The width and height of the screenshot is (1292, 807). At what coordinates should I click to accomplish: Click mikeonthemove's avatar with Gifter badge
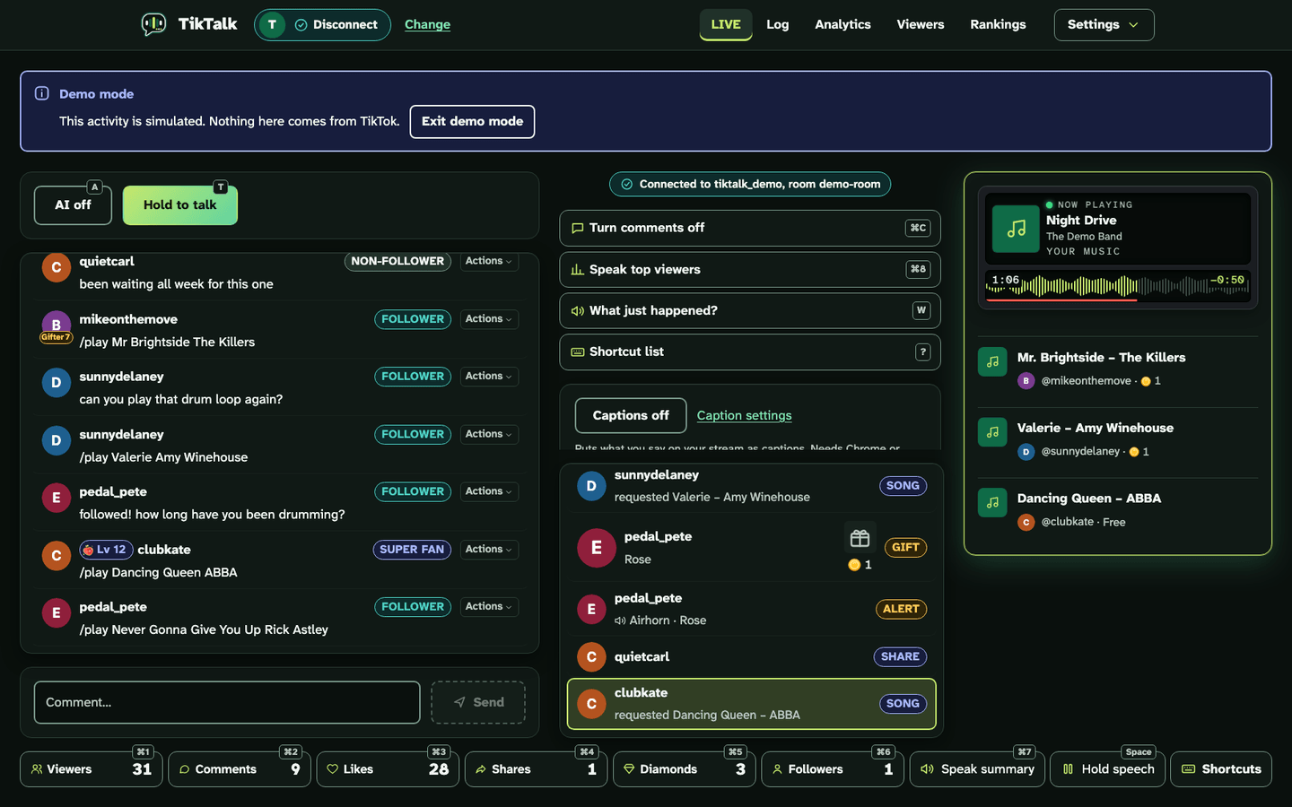[56, 325]
